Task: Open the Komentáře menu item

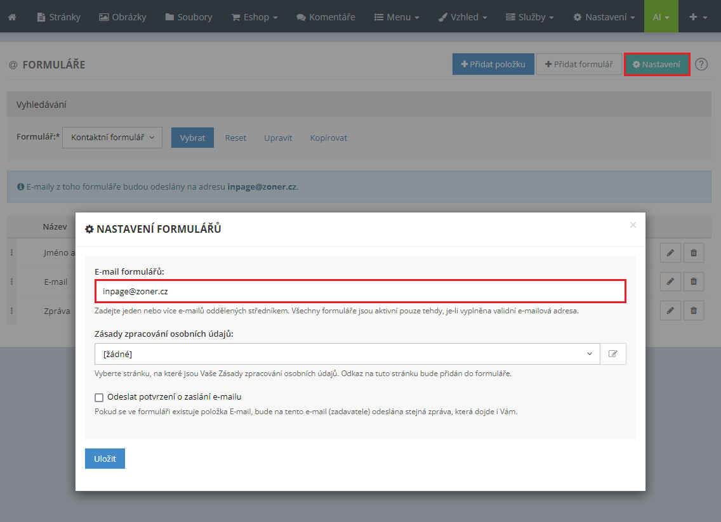Action: 326,17
